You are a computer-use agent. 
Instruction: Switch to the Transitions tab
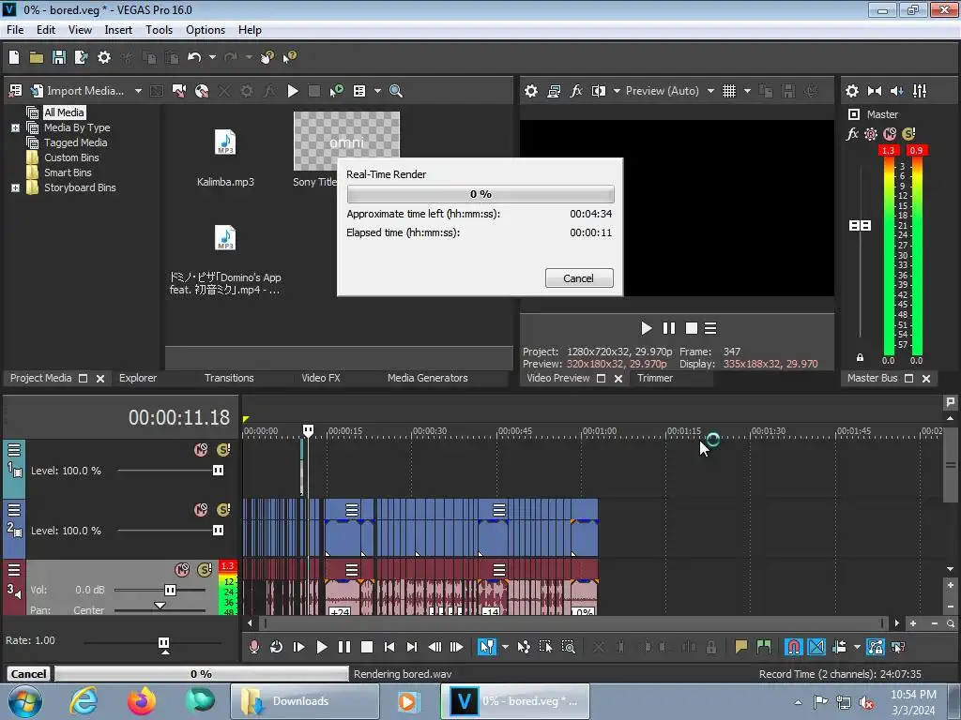(x=229, y=379)
